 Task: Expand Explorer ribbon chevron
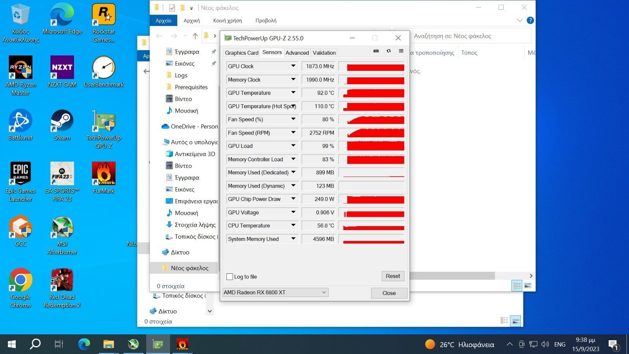pos(520,20)
